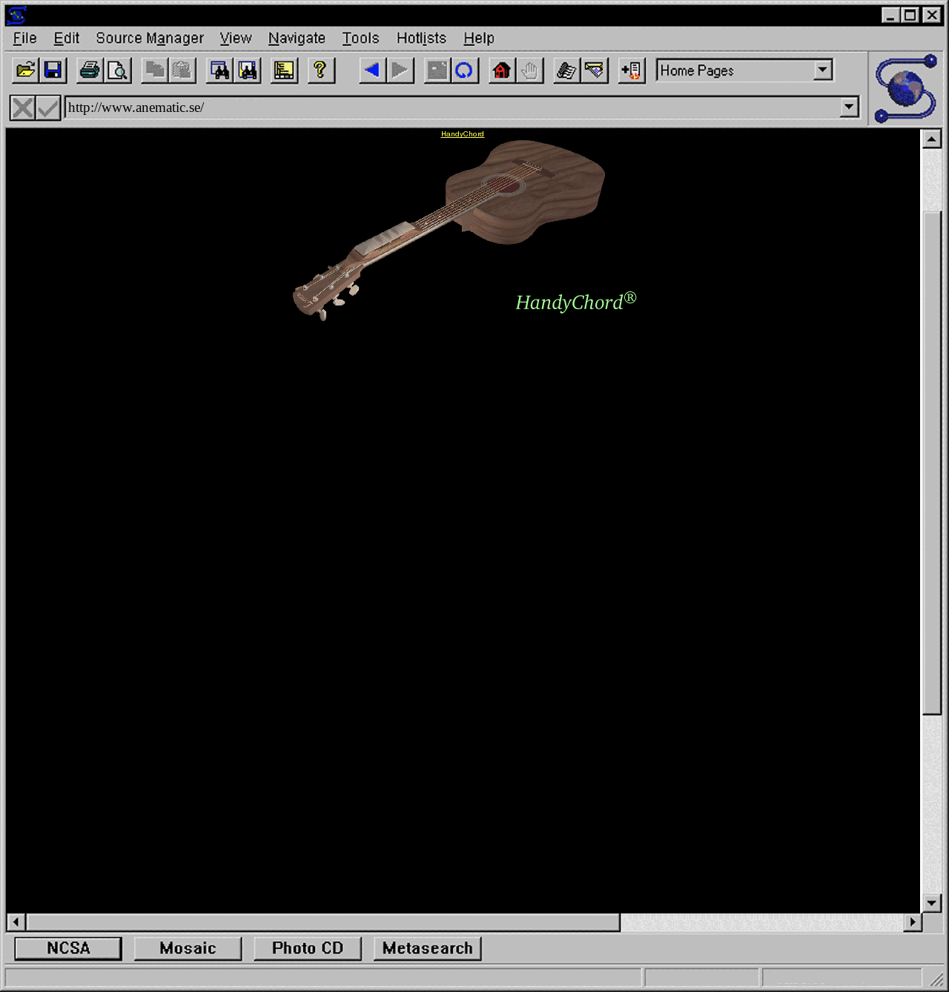Click the spinning globe Mosaic logo
Viewport: 949px width, 992px height.
(905, 88)
